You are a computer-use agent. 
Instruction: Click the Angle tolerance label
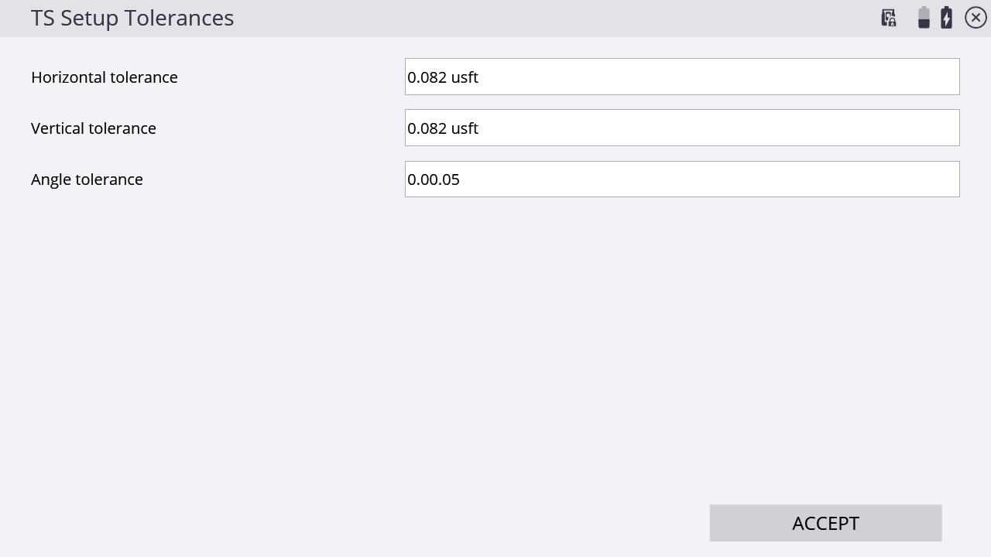(87, 179)
